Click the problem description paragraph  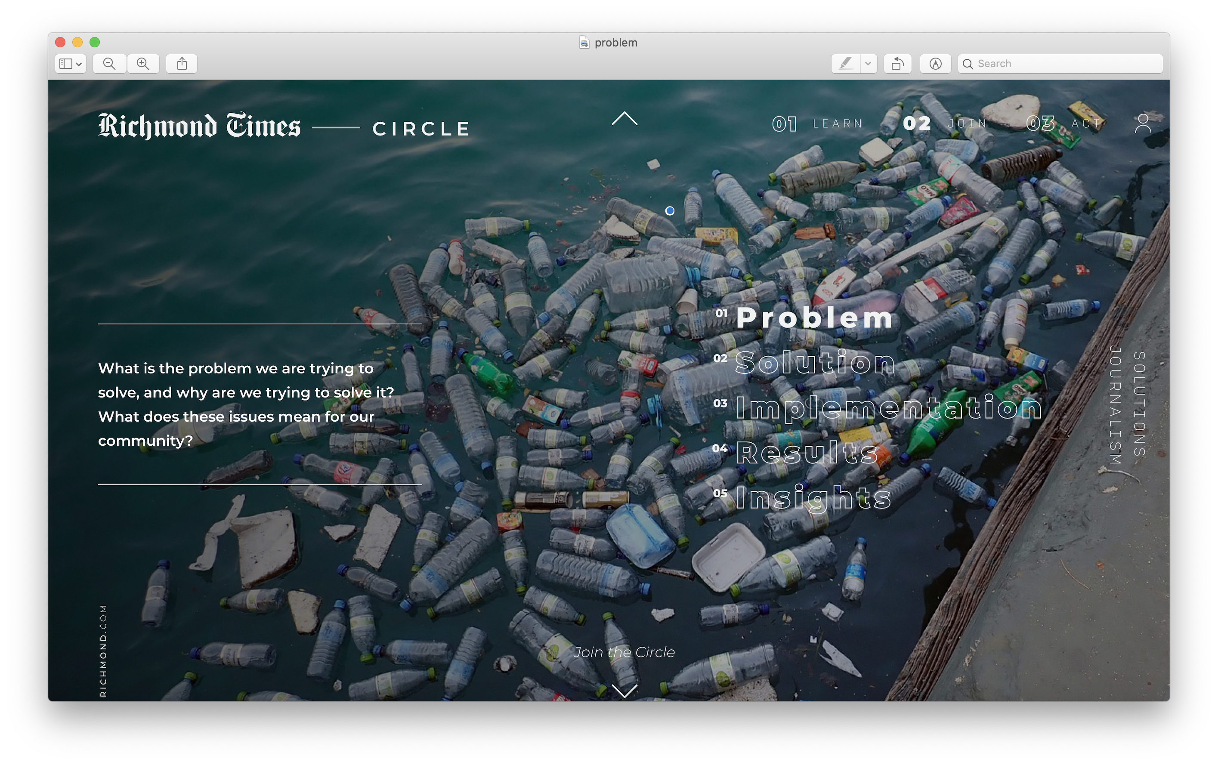(246, 404)
